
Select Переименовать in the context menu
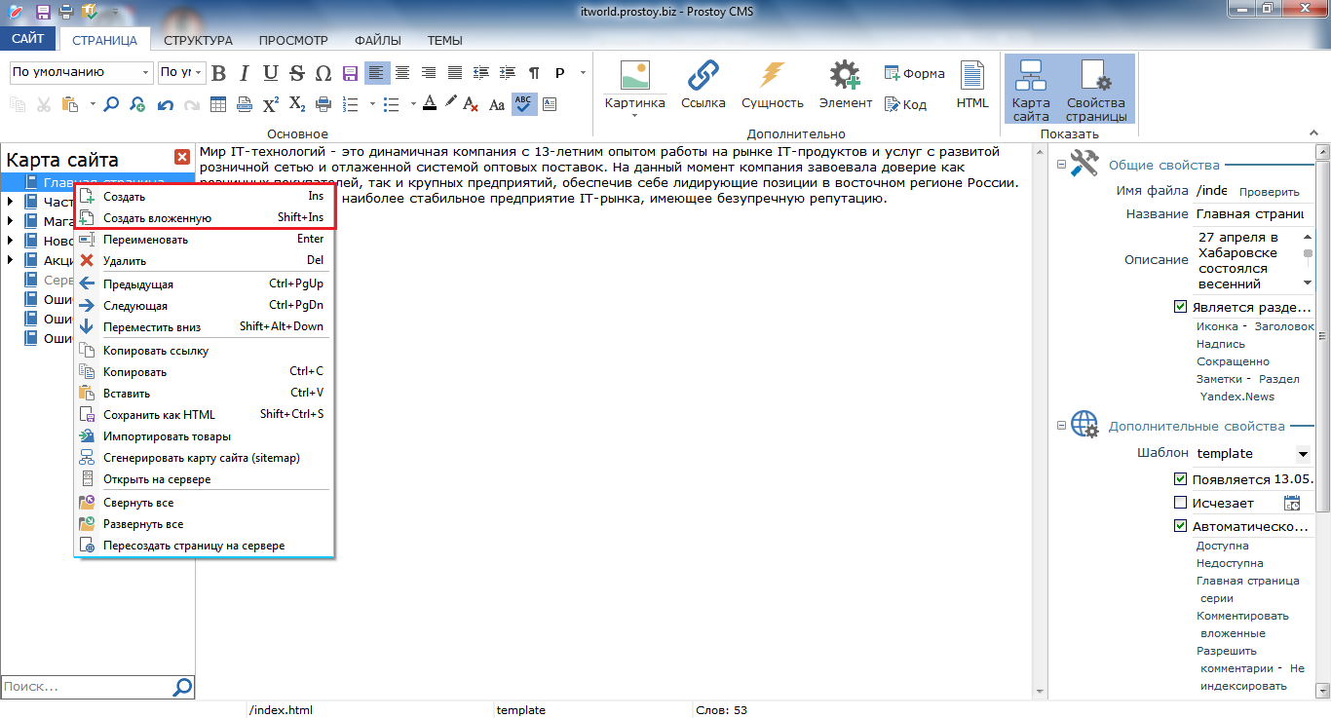tap(205, 240)
